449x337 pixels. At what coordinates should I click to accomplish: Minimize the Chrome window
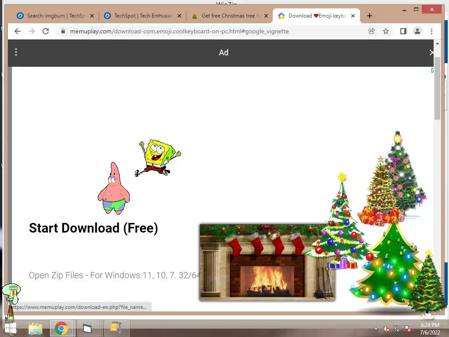pyautogui.click(x=404, y=10)
